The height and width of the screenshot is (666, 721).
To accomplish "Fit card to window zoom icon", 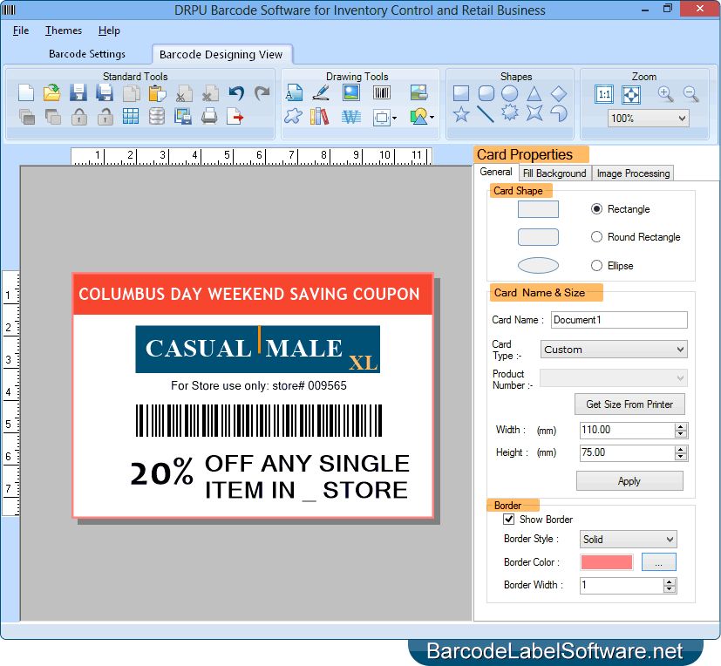I will click(x=631, y=95).
